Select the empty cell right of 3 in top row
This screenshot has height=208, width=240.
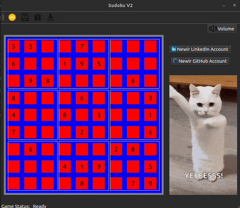click(48, 46)
